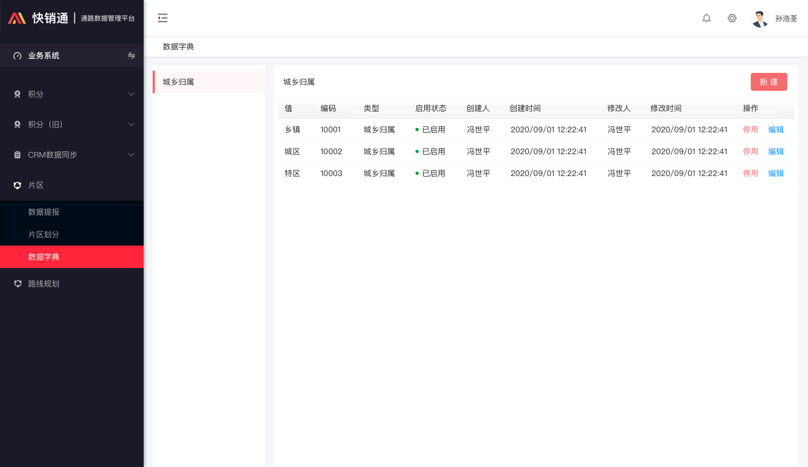Disable the 乡镇 entry with 停用
The height and width of the screenshot is (467, 808).
point(750,129)
